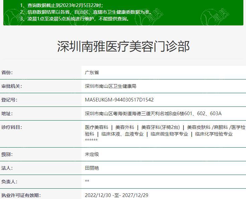Click the clinic title 深圳南雅医疗美容门诊部
Image resolution: width=246 pixels, height=199 pixels.
123,46
